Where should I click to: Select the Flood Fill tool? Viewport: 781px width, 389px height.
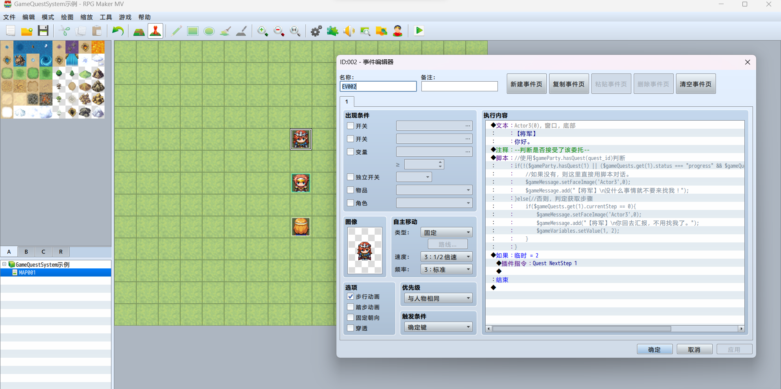coord(225,31)
